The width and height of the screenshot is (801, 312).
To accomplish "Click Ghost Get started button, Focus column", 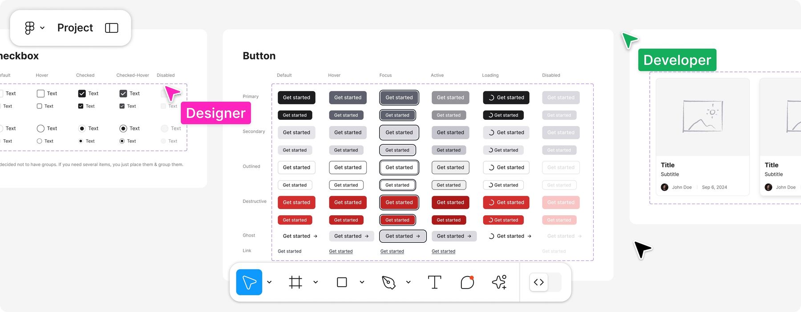I will click(x=403, y=236).
